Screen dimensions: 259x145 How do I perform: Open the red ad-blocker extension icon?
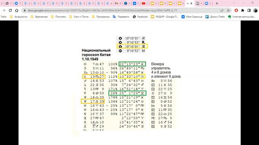pyautogui.click(x=236, y=10)
